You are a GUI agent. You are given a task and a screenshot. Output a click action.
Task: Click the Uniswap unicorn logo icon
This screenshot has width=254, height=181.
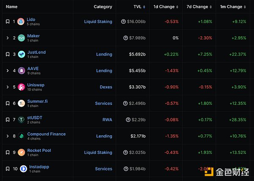pos(21,87)
